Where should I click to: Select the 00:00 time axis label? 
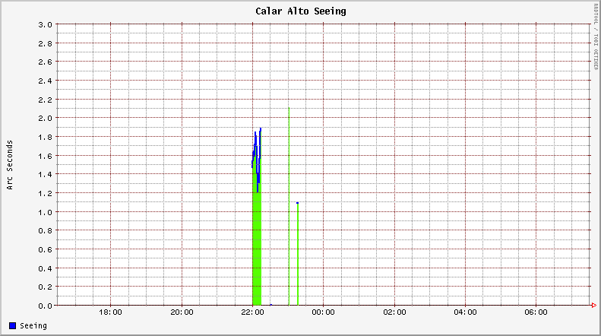tap(323, 312)
